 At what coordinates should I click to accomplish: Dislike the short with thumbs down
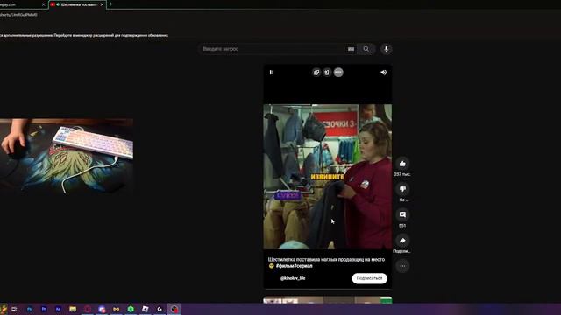tap(402, 189)
